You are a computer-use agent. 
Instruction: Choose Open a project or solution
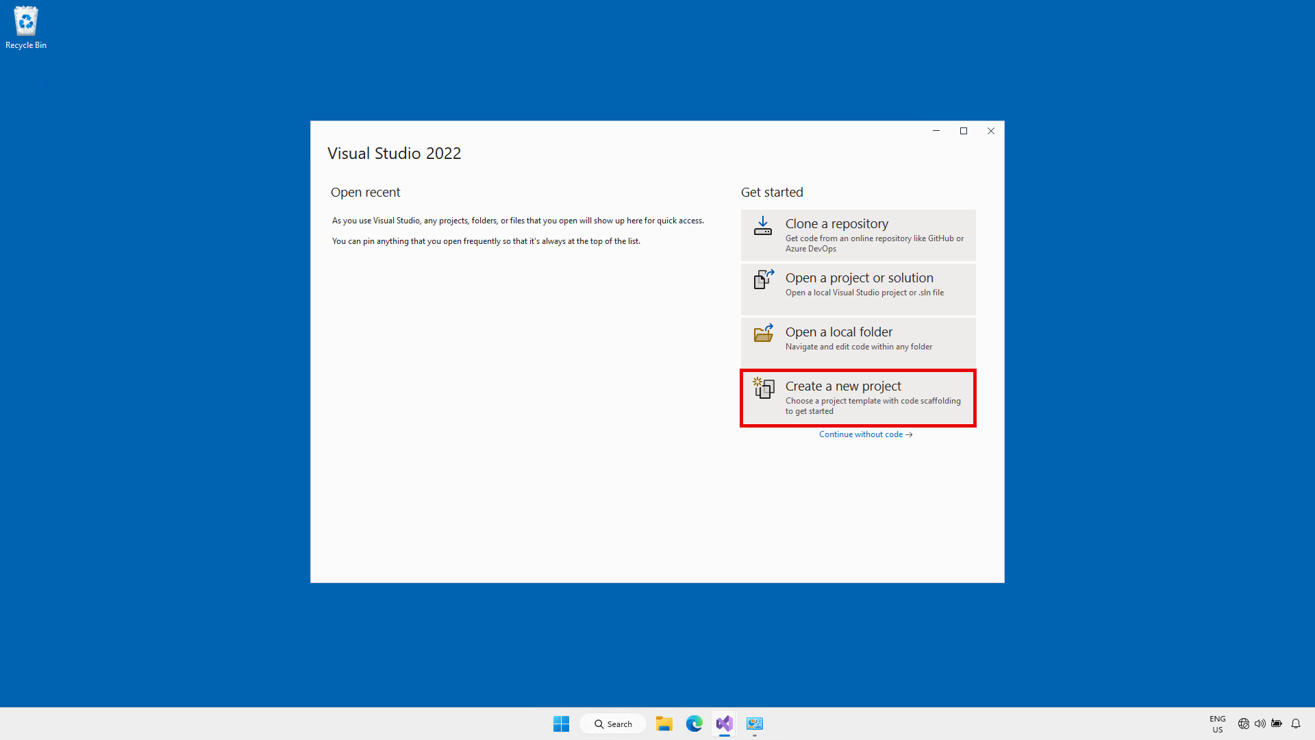pos(857,289)
